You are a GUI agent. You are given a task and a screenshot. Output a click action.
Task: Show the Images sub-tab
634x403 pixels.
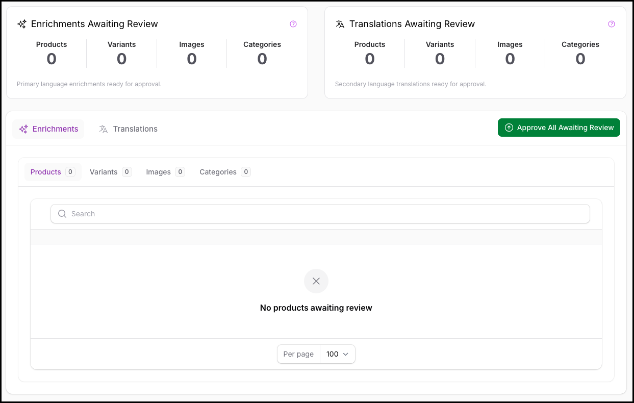tap(165, 172)
